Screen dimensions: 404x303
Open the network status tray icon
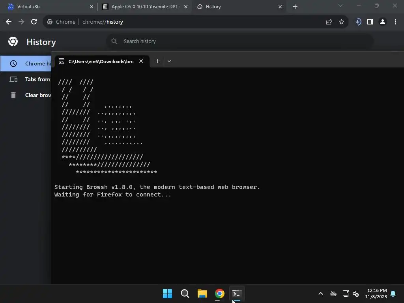tap(346, 294)
